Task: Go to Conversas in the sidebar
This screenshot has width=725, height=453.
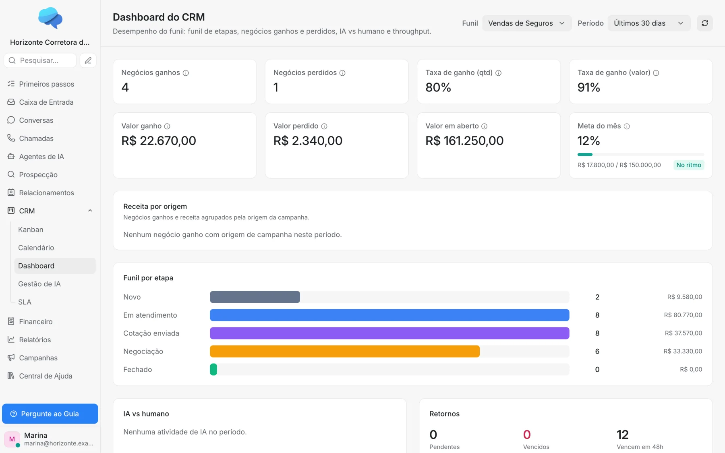Action: coord(50,120)
